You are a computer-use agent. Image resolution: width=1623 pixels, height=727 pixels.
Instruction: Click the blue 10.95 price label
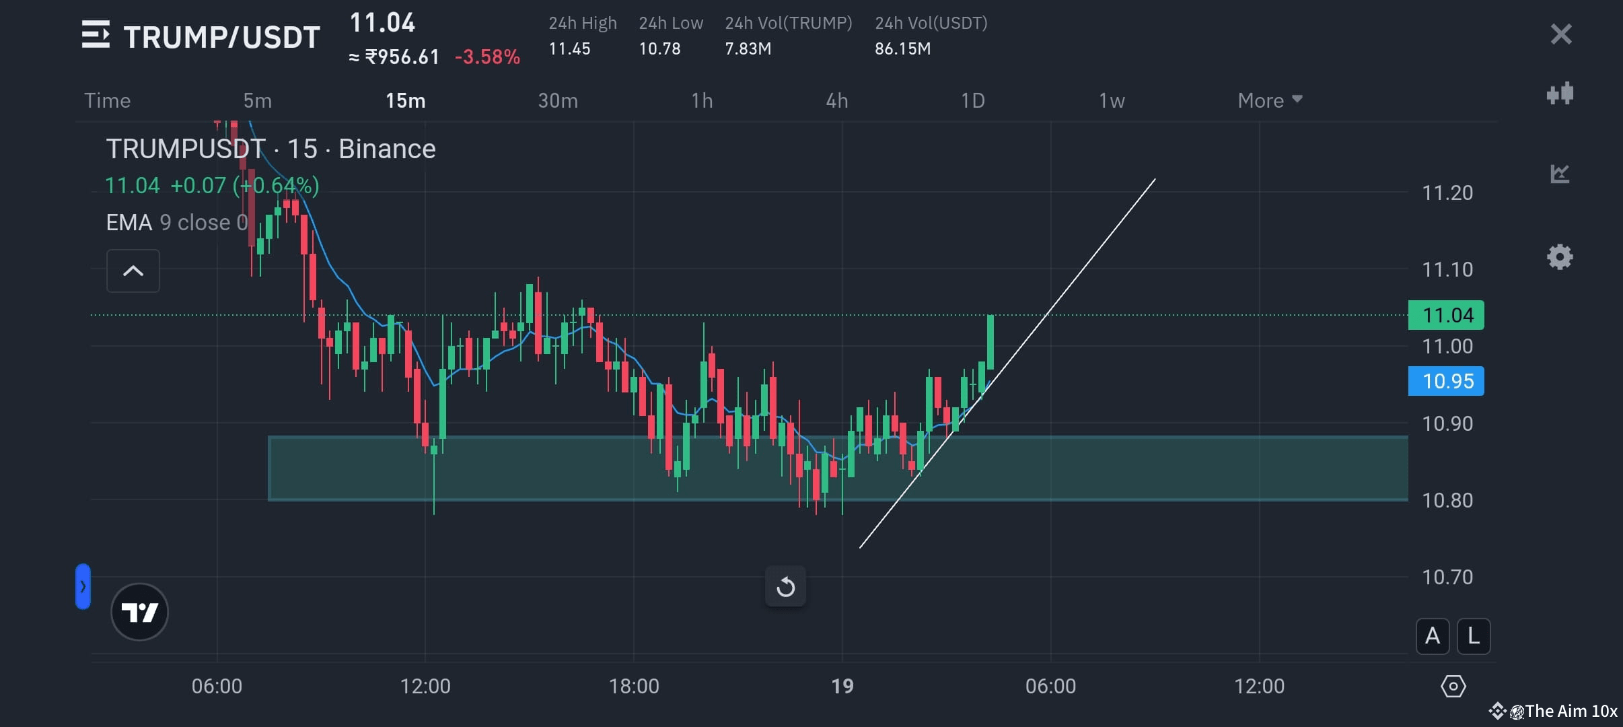pyautogui.click(x=1445, y=380)
